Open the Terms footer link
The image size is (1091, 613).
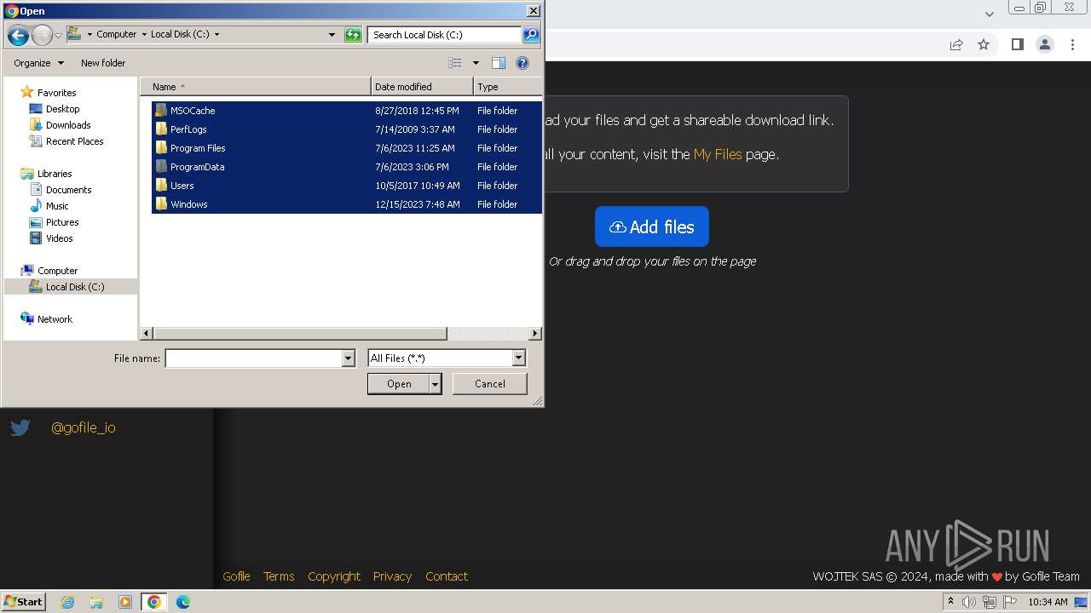pyautogui.click(x=279, y=576)
